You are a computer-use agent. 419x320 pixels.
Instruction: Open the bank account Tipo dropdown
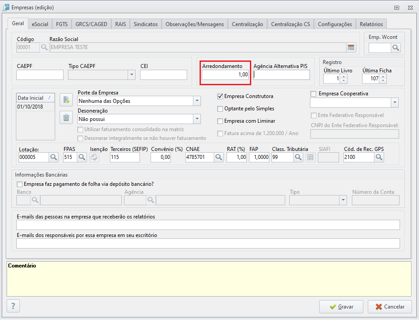[x=343, y=200]
